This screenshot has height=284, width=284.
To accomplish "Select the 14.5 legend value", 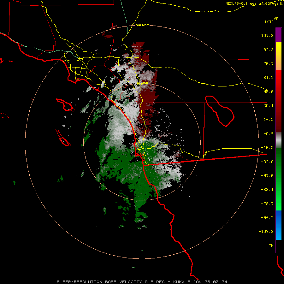I will point(269,120).
